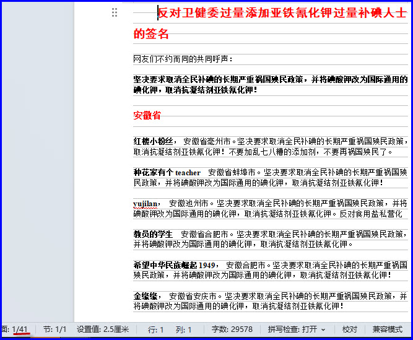
Task: Click the paragraph drag handle beside the title
Action: click(x=115, y=12)
